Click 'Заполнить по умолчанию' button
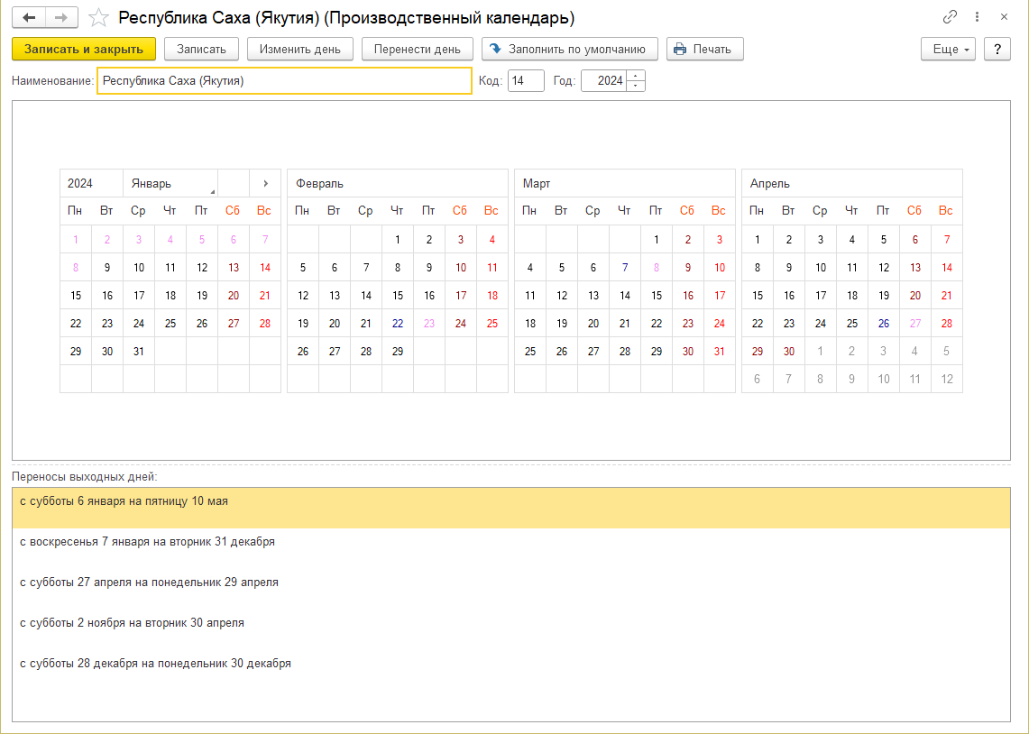This screenshot has width=1029, height=734. point(570,50)
